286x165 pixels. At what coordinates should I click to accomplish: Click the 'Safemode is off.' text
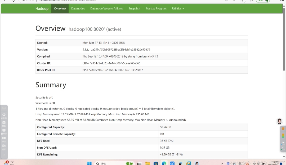(46, 103)
